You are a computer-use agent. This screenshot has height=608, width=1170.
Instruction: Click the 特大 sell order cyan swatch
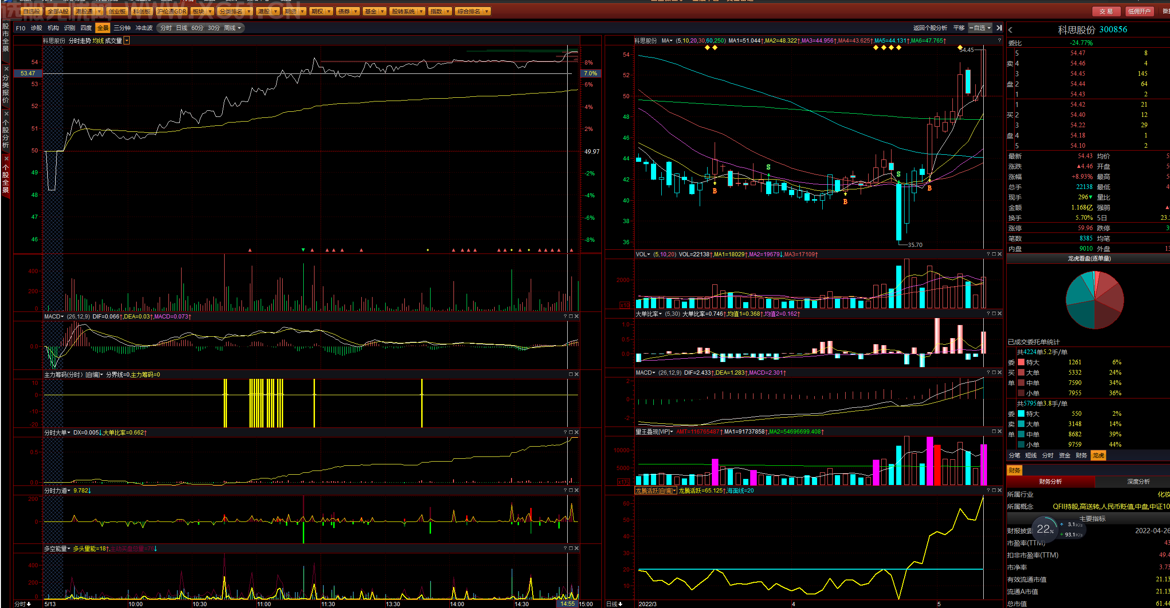point(1021,414)
